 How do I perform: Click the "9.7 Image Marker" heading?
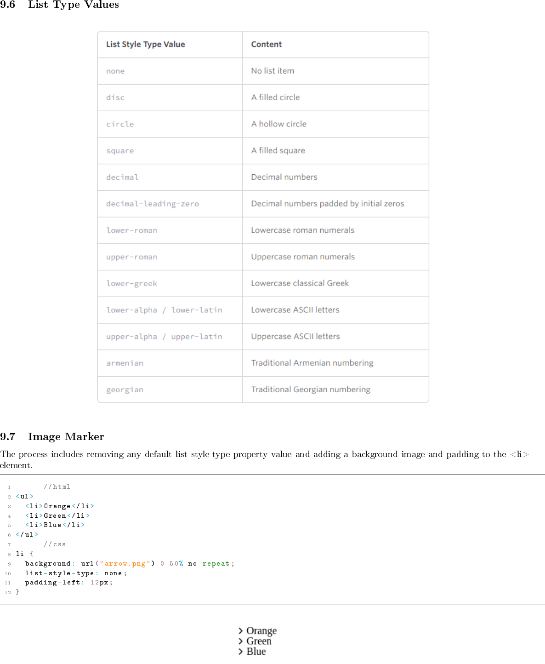52,436
